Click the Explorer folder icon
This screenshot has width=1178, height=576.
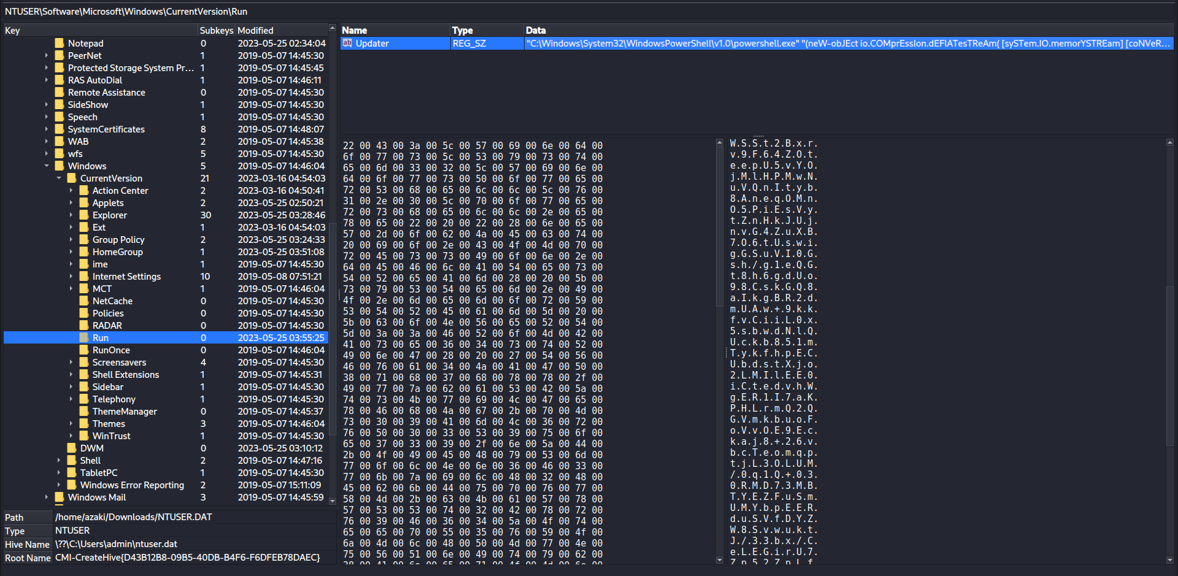(x=84, y=215)
